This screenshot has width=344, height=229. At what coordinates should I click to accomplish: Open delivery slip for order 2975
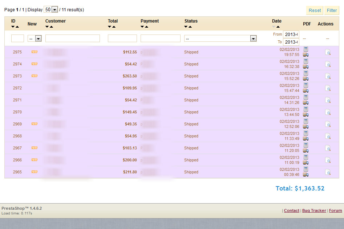point(306,55)
